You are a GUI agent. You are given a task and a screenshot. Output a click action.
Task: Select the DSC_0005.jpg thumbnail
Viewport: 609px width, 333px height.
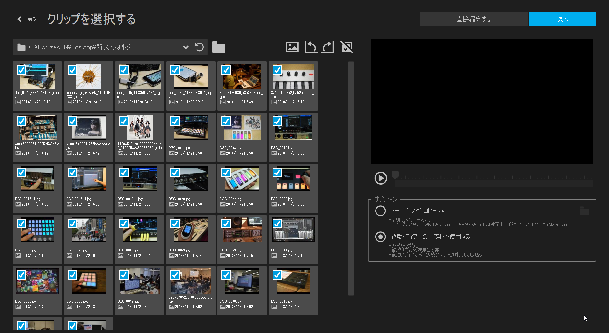[89, 281]
